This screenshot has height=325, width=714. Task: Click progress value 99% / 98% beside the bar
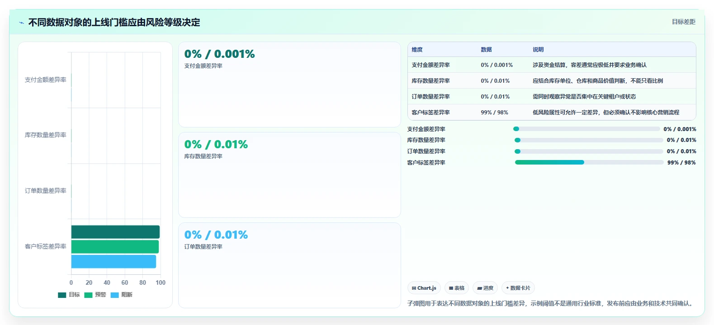(681, 163)
